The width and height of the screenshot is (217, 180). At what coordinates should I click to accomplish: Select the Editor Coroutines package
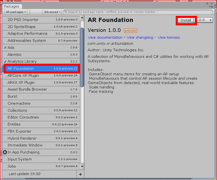(41, 118)
